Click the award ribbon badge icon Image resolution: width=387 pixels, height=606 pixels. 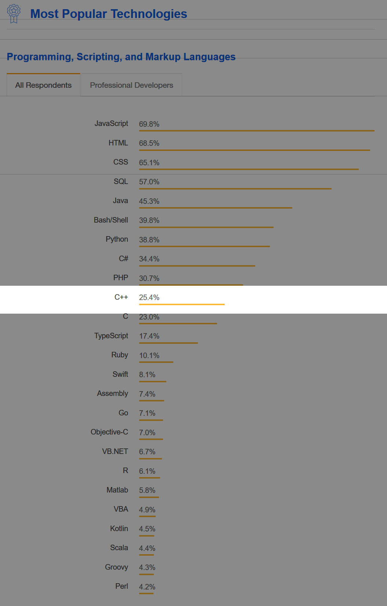(x=14, y=13)
